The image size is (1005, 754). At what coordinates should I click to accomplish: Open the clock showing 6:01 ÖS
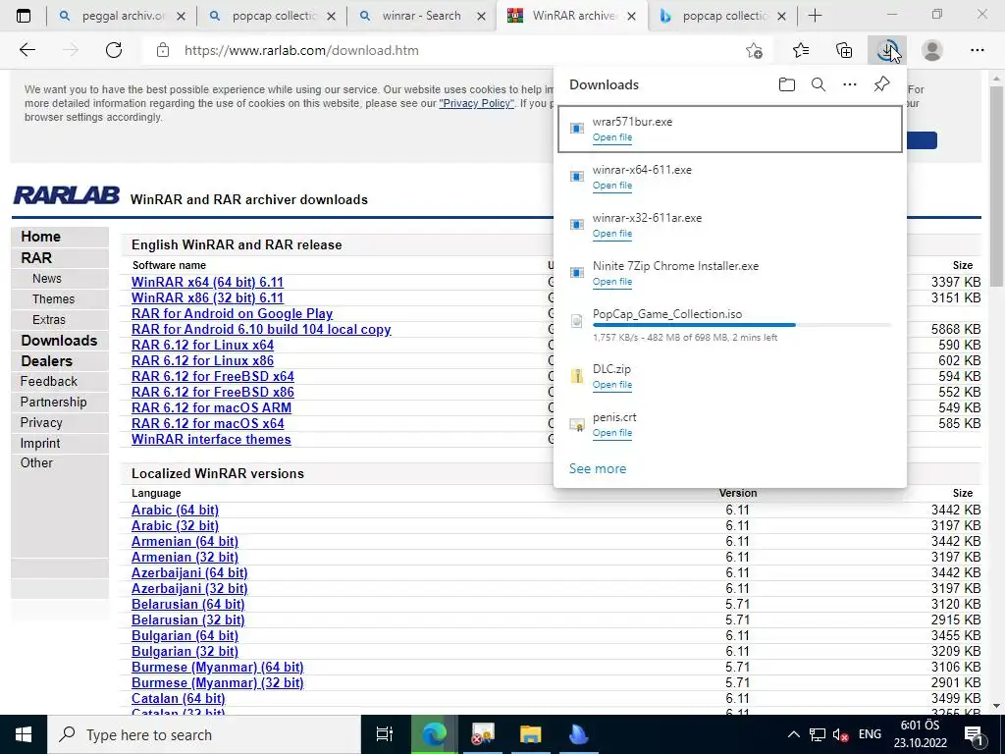point(921,734)
